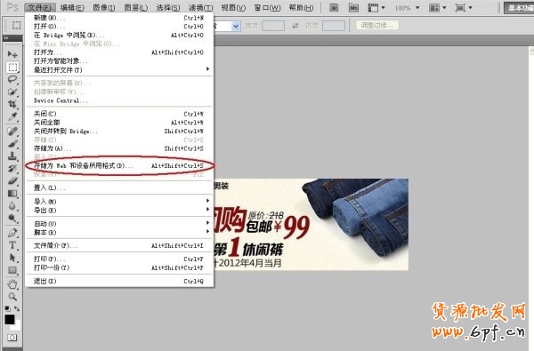Click the 高度 input field

pos(334,26)
